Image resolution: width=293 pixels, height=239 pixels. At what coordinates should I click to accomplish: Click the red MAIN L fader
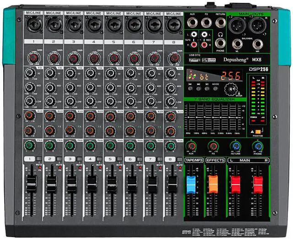(235, 185)
